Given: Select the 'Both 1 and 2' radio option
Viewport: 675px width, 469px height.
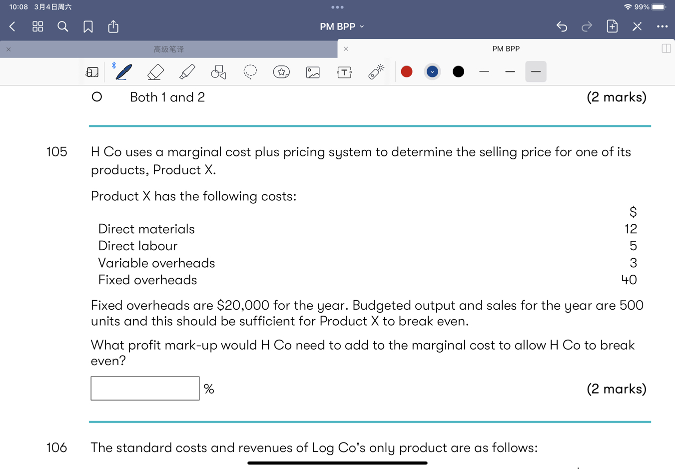Looking at the screenshot, I should click(97, 97).
